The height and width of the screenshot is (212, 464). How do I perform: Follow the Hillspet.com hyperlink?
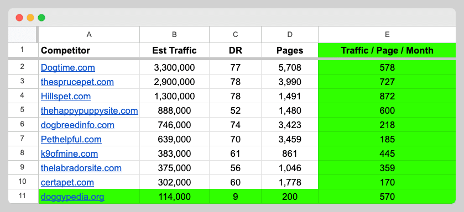[66, 96]
